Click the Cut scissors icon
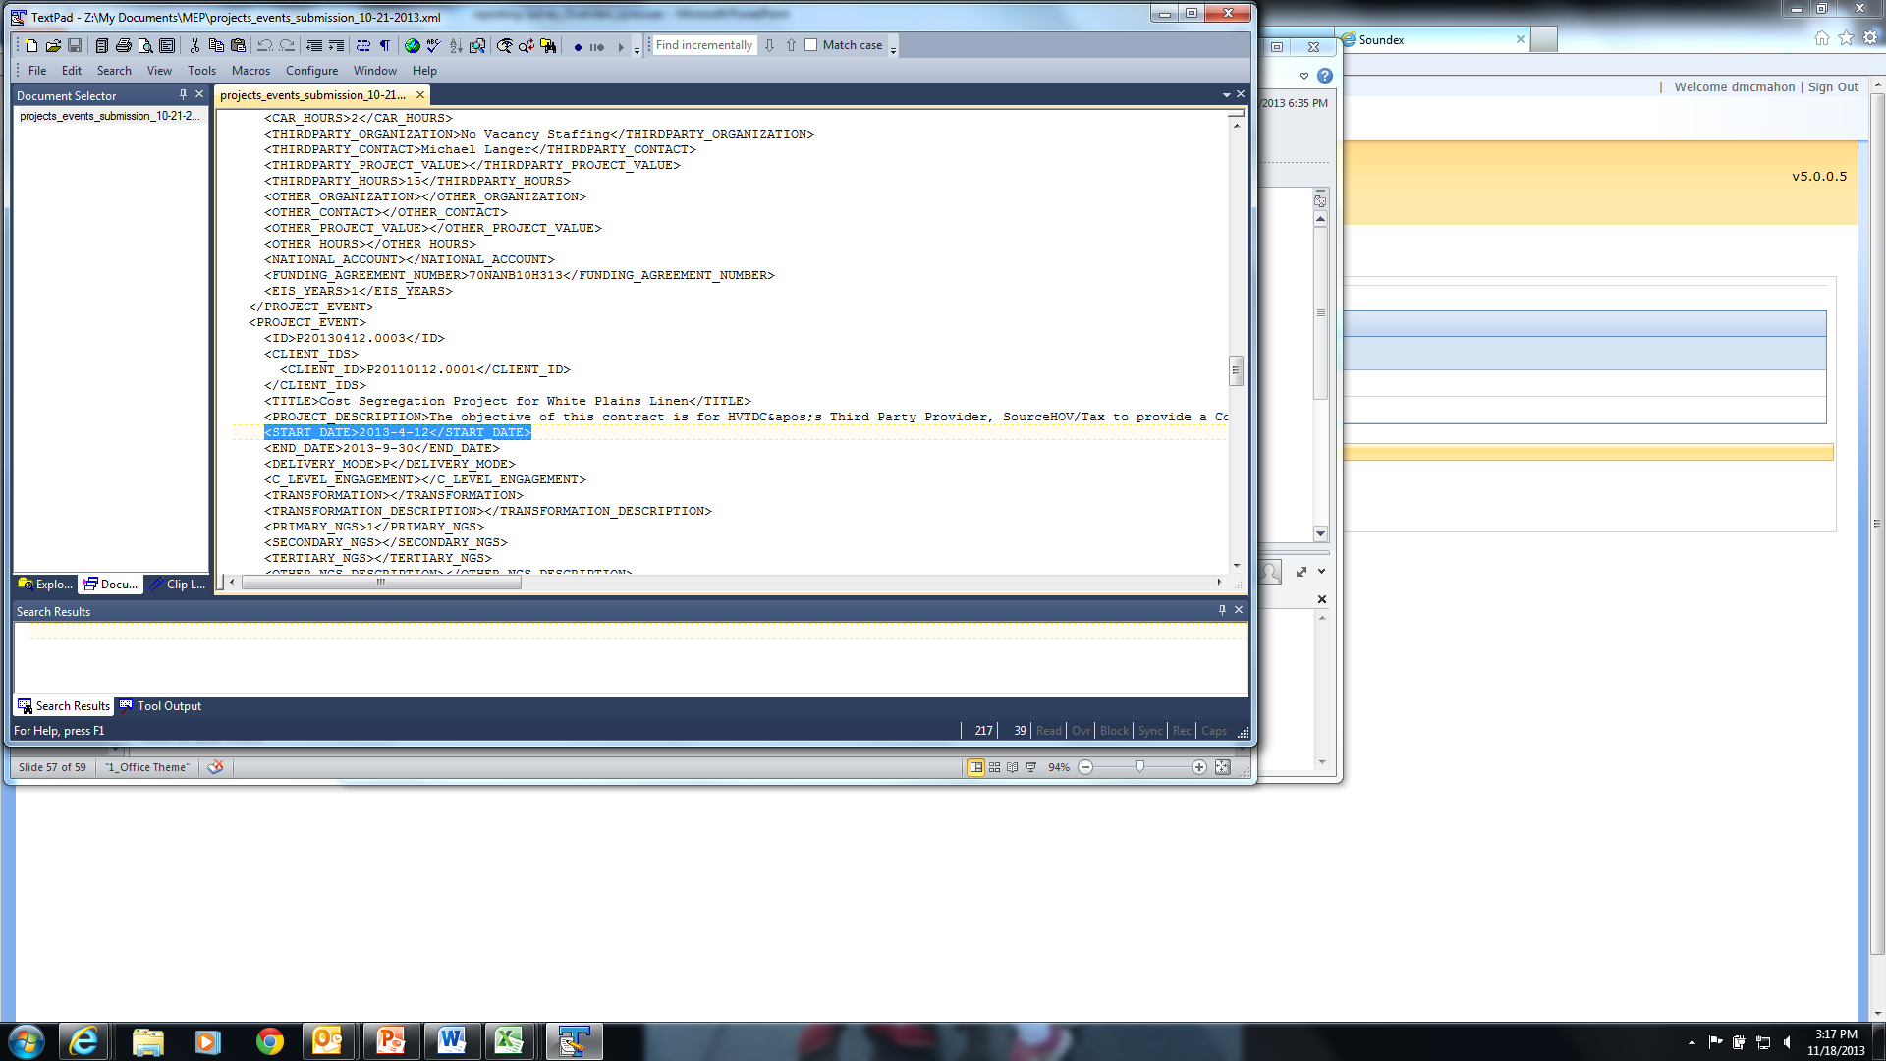Image resolution: width=1886 pixels, height=1061 pixels. pyautogui.click(x=194, y=46)
